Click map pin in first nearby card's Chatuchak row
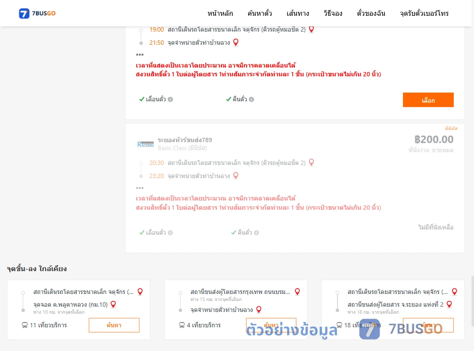Screen dimensions: 474x351 140,292
